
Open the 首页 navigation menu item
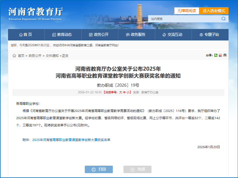click(x=26, y=35)
